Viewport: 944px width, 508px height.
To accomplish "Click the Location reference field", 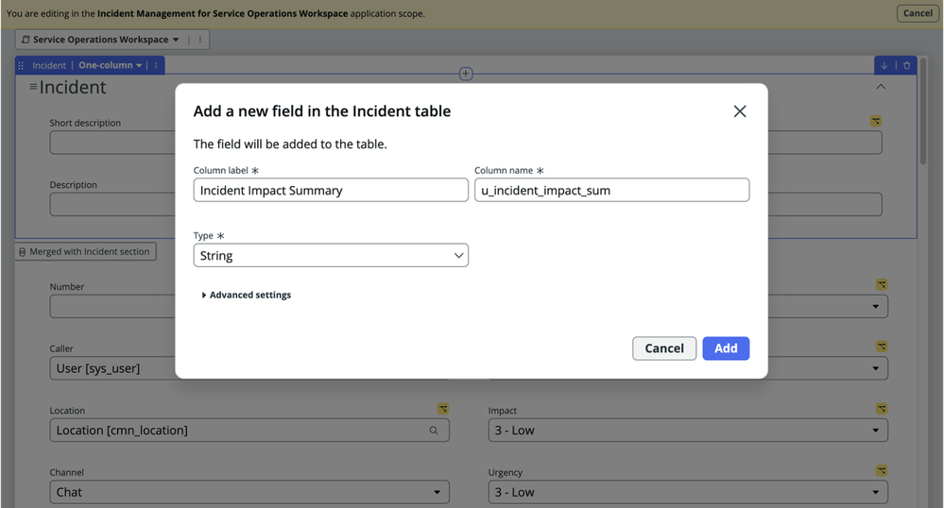I will [249, 431].
